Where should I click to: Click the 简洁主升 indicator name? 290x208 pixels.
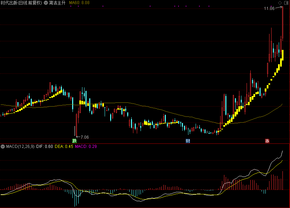pyautogui.click(x=57, y=3)
